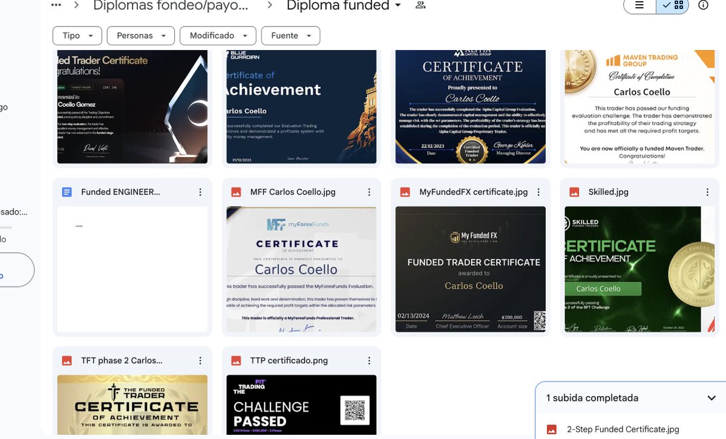Select the TFT phase 2 Carlos... file name
Viewport: 726px width, 439px height.
122,360
